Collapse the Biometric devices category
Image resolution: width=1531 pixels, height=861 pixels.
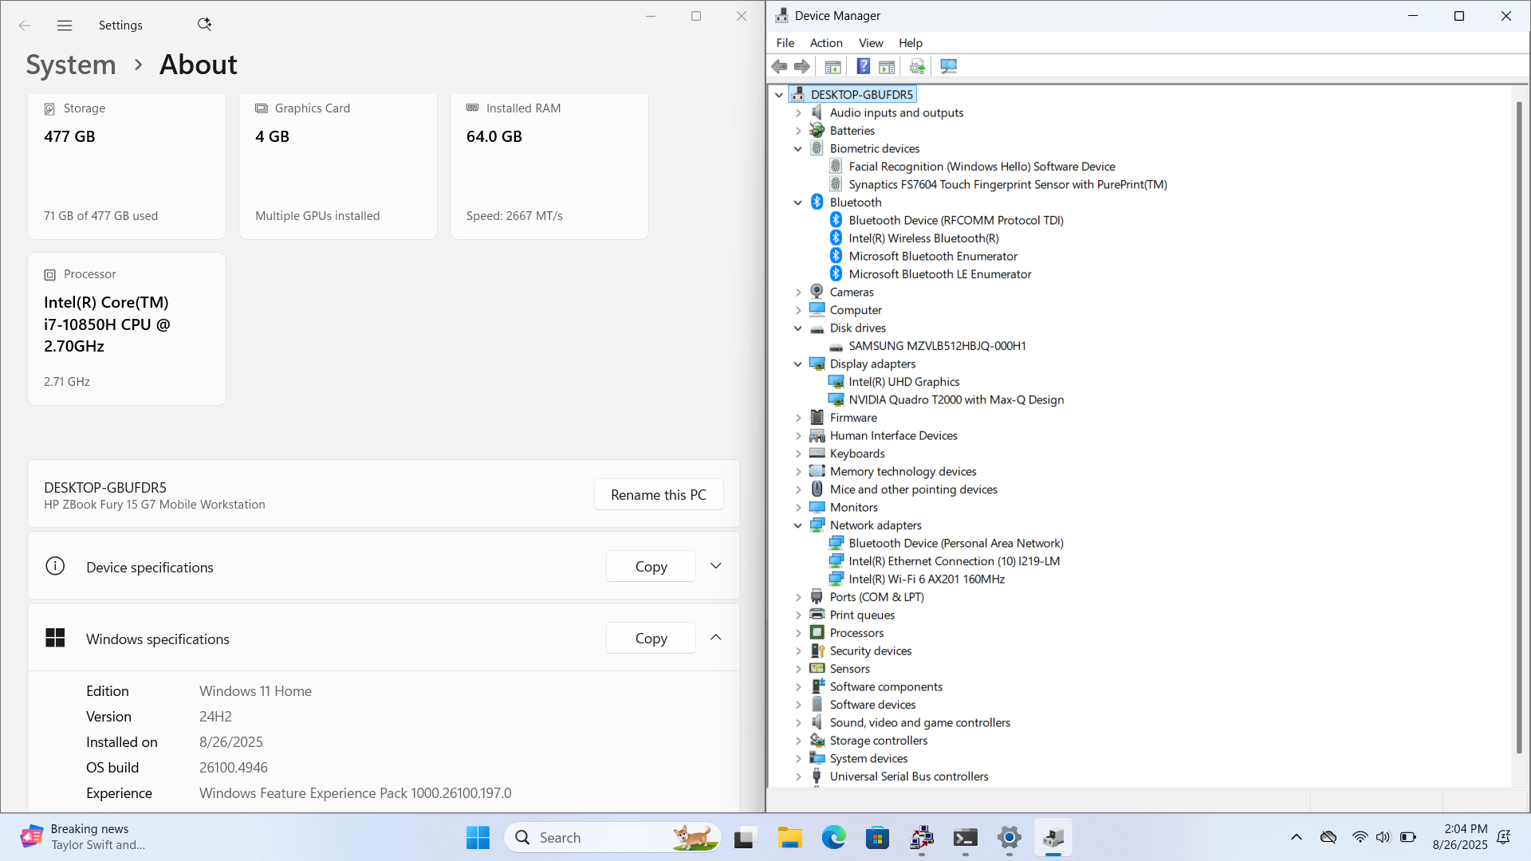[798, 148]
